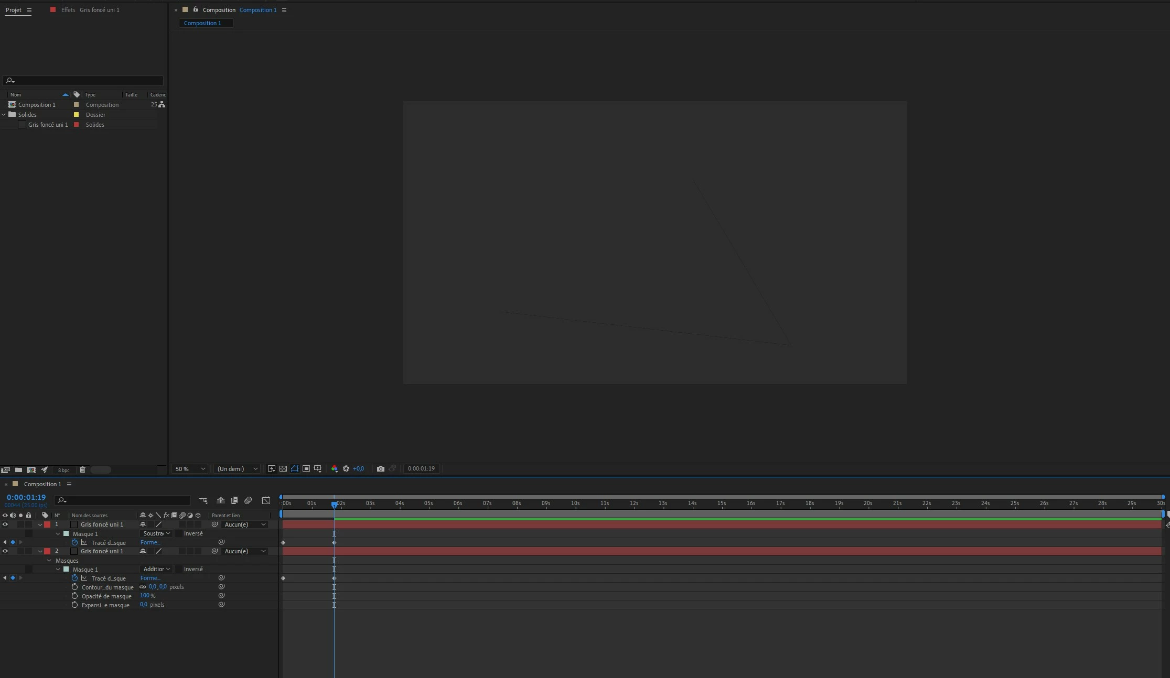The width and height of the screenshot is (1170, 678).
Task: Click the red label swatch of layer 2
Action: point(47,551)
